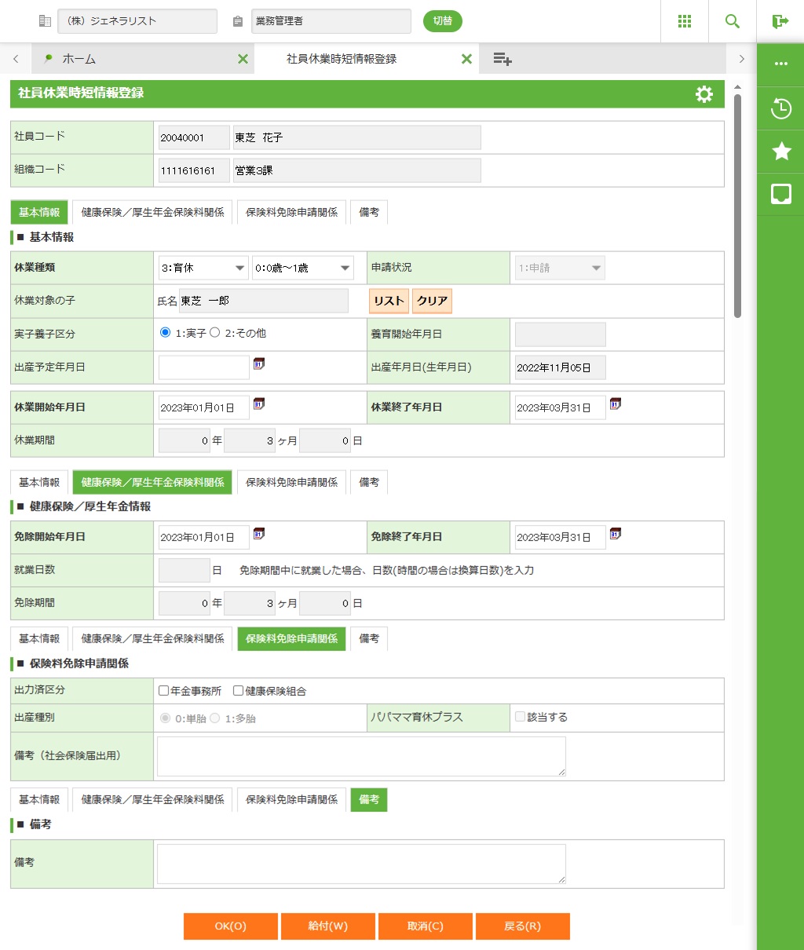Screen dimensions: 804x950
Task: Select 健康保険／厚生年金保険料関係 tab in top row
Action: (x=153, y=212)
